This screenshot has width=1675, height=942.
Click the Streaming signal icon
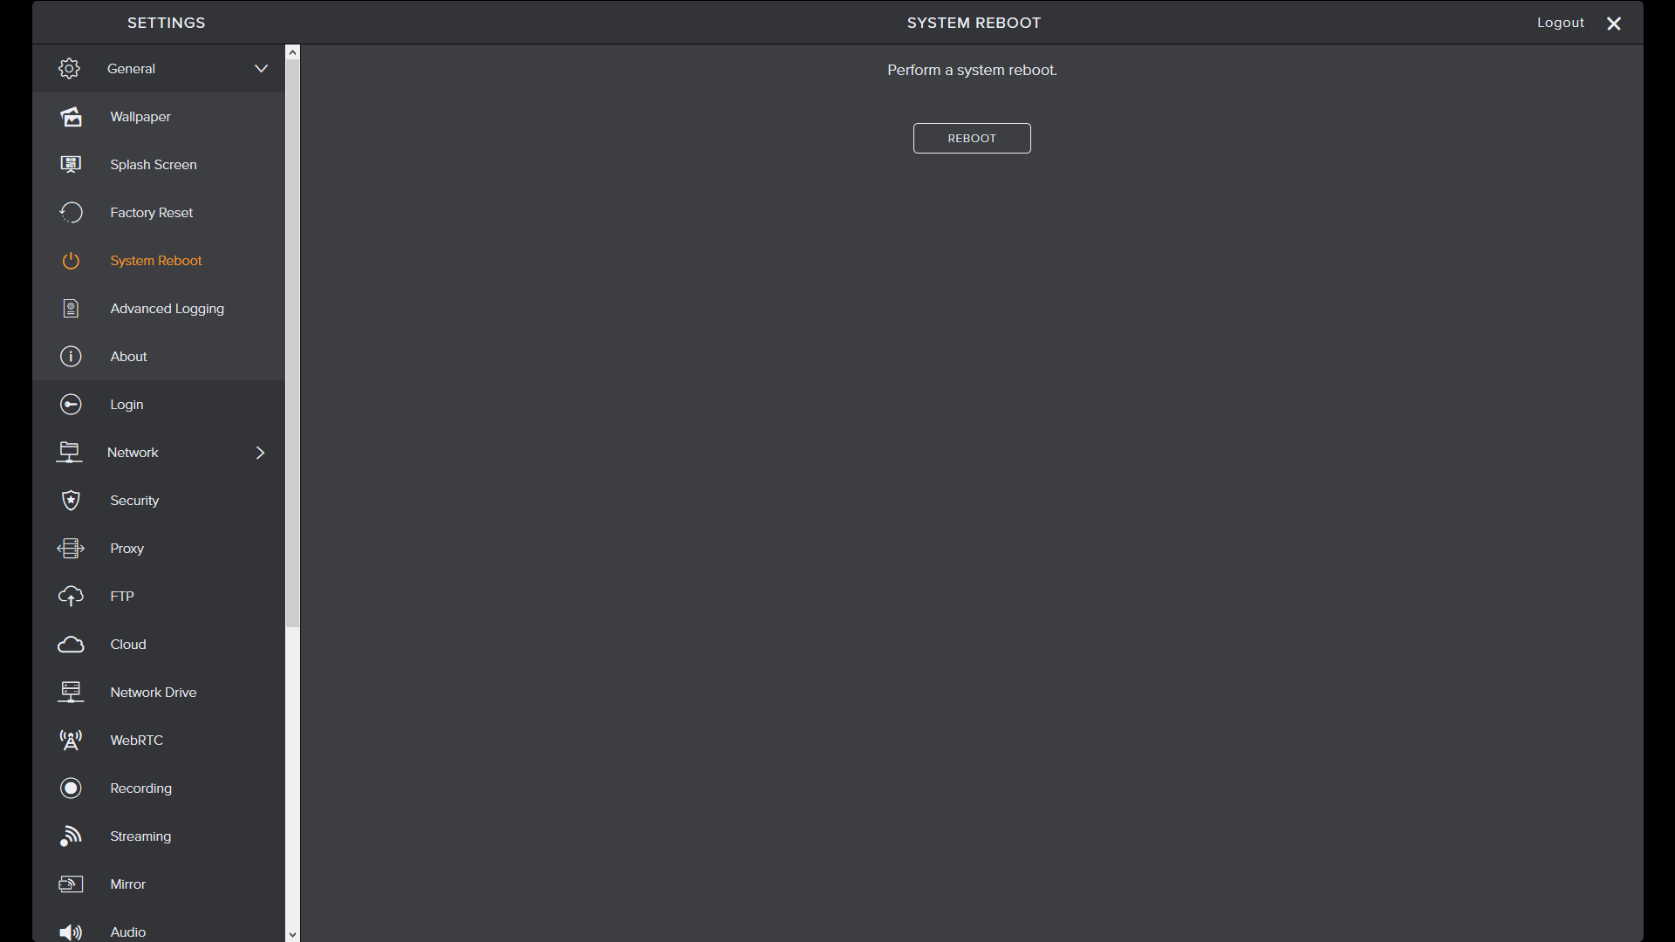pos(71,836)
